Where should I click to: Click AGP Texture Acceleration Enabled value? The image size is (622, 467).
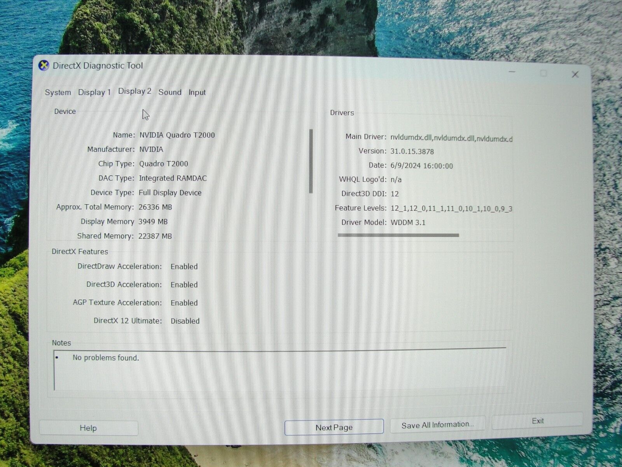click(x=184, y=303)
